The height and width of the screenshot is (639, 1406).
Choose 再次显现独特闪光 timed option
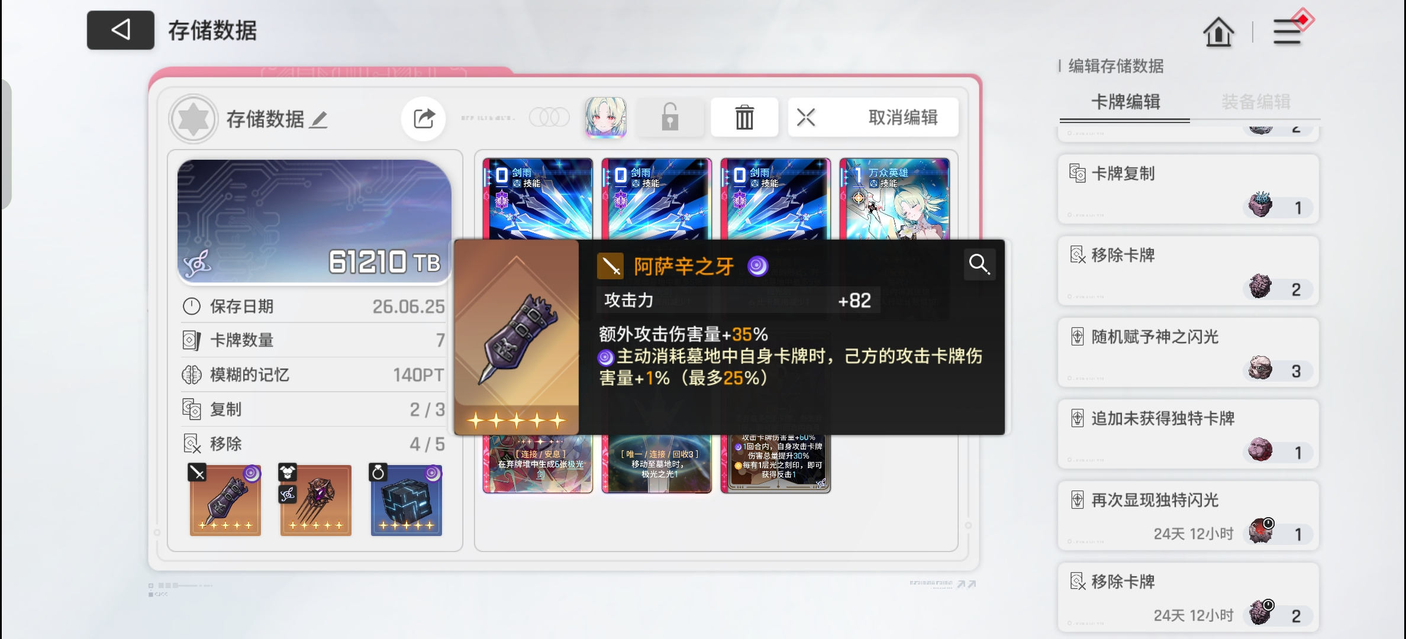(x=1188, y=516)
